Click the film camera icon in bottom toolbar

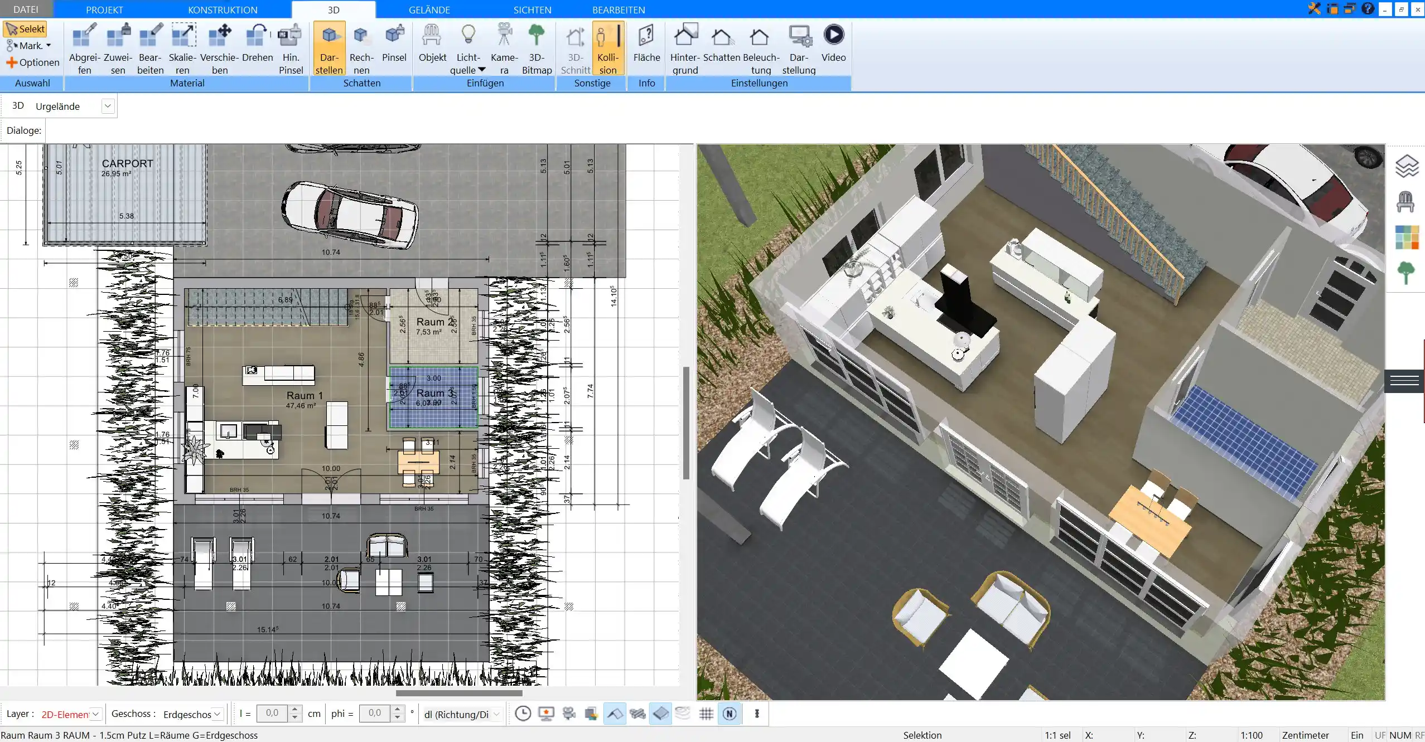pos(569,714)
